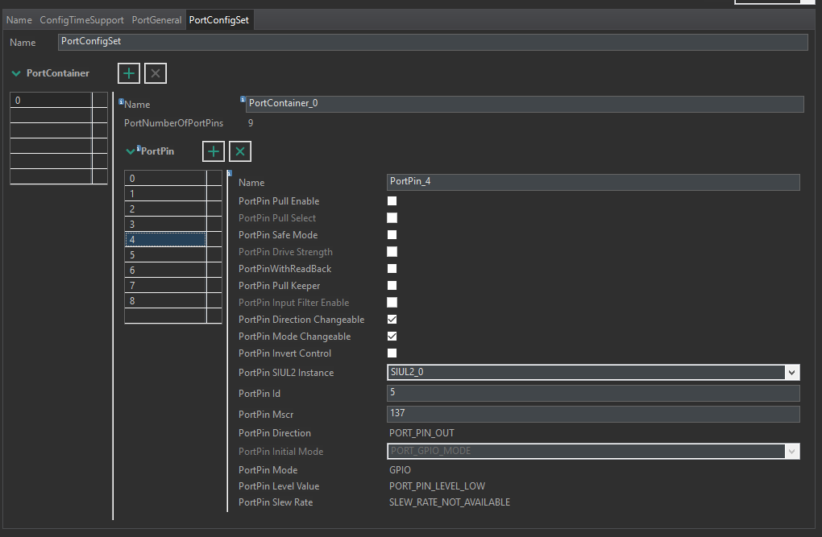
Task: Switch to the PortGeneral tab
Action: [156, 20]
